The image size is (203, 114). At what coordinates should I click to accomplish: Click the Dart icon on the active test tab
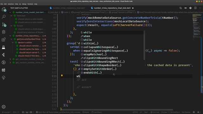[92, 8]
